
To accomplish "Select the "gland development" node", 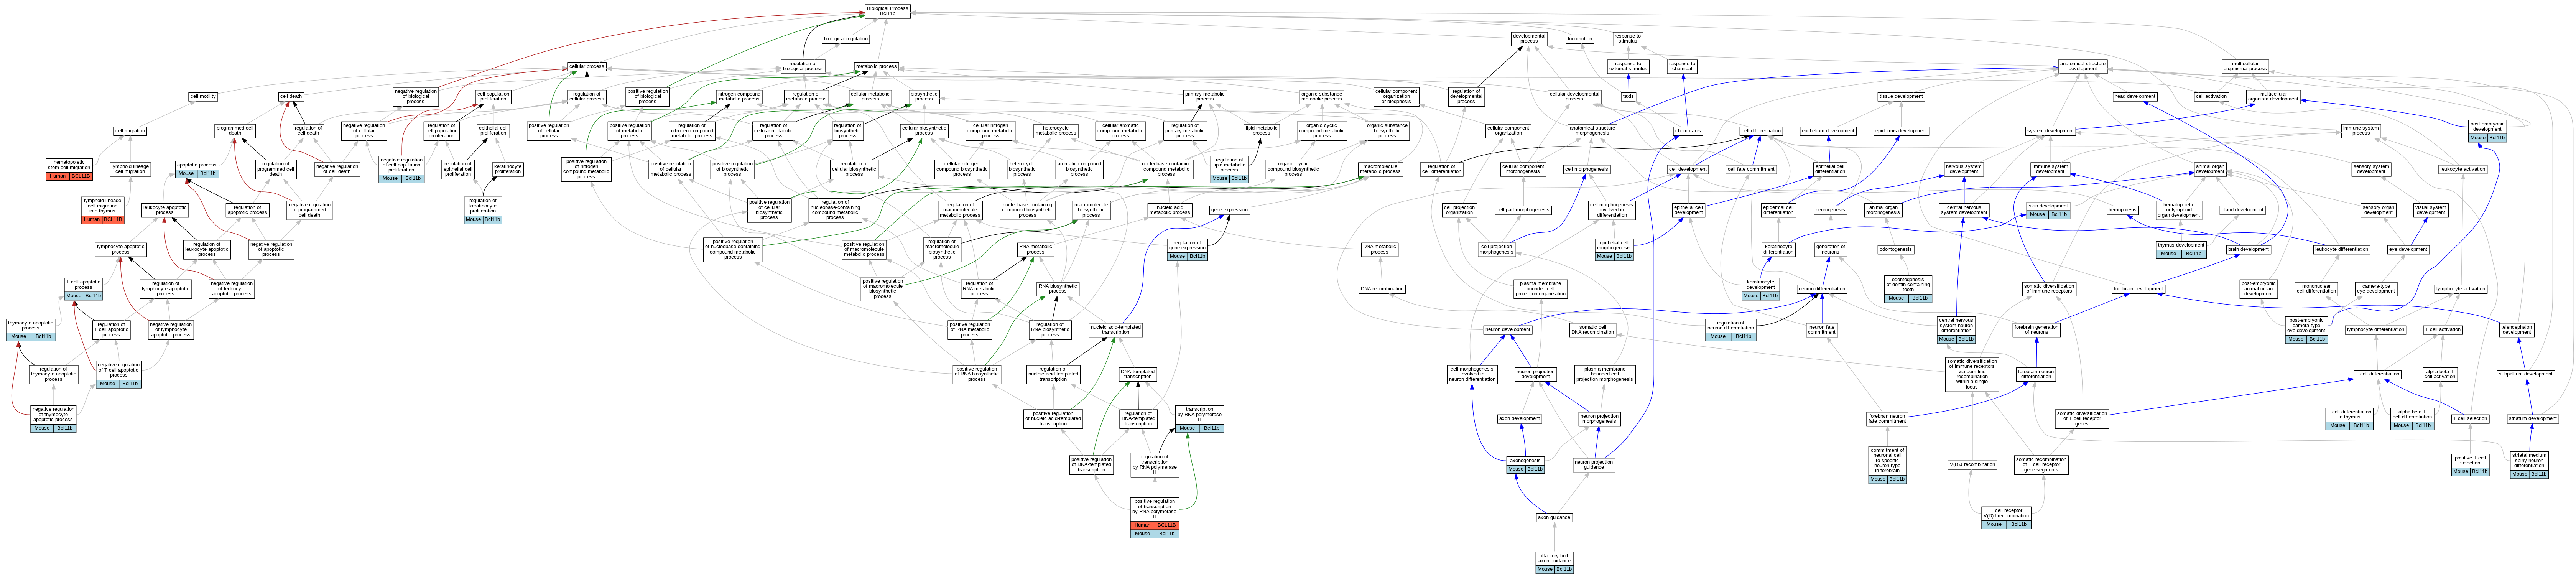I will [2242, 210].
